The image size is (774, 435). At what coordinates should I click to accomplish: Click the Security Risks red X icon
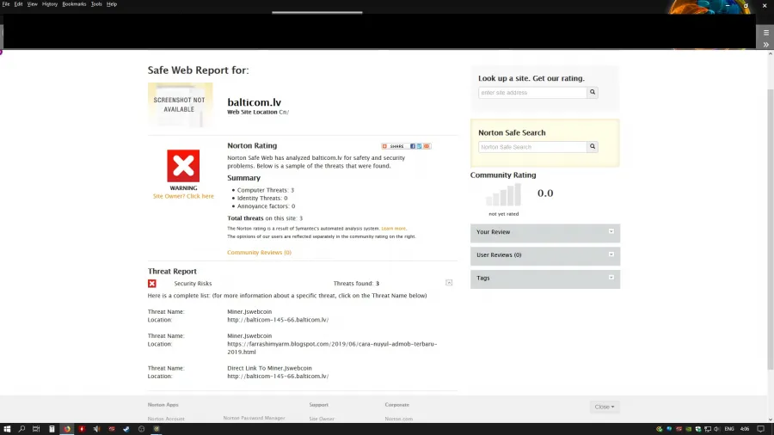pyautogui.click(x=152, y=284)
